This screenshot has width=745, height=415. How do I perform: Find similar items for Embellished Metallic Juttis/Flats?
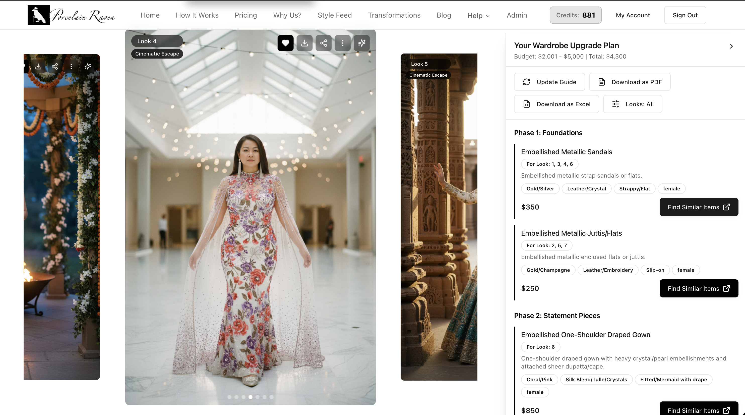click(x=699, y=288)
